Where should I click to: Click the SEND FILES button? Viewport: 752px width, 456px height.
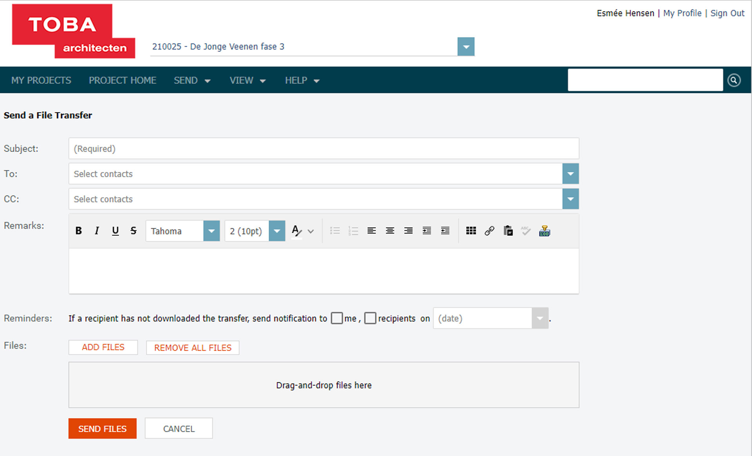point(102,428)
